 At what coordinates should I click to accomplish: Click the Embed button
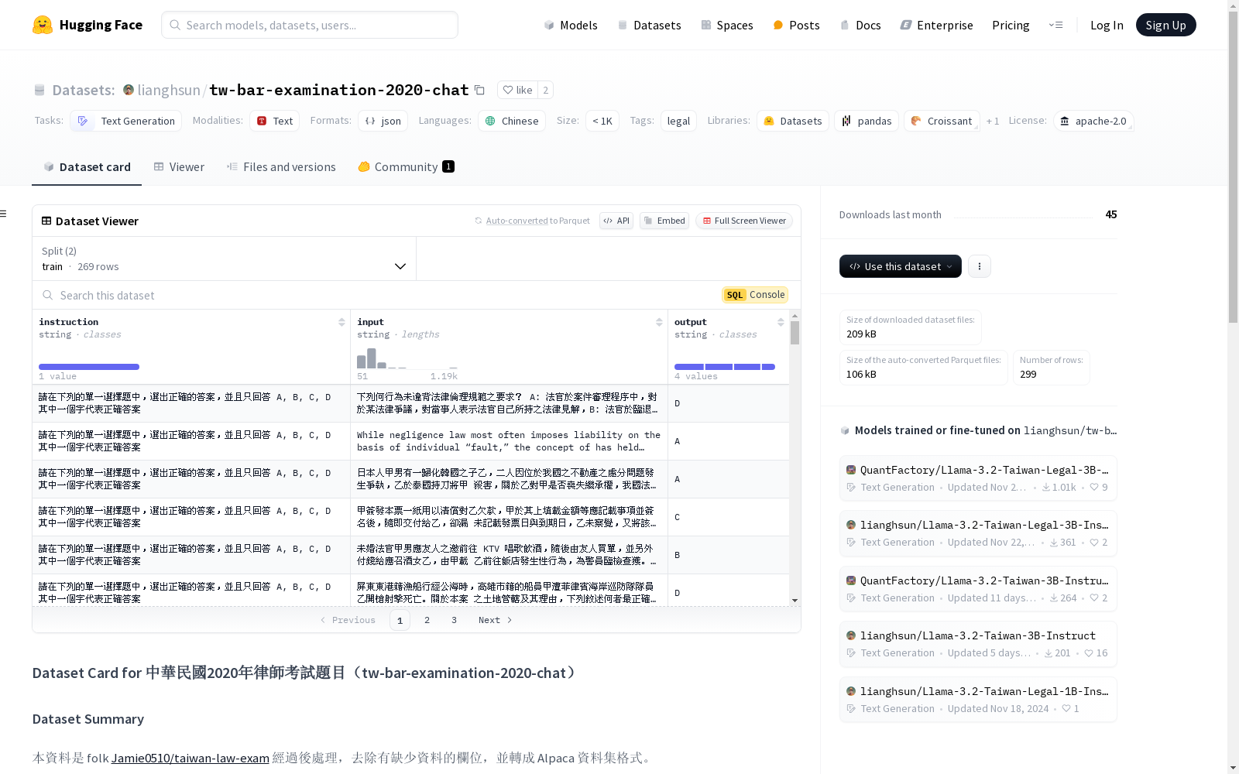[x=664, y=221]
